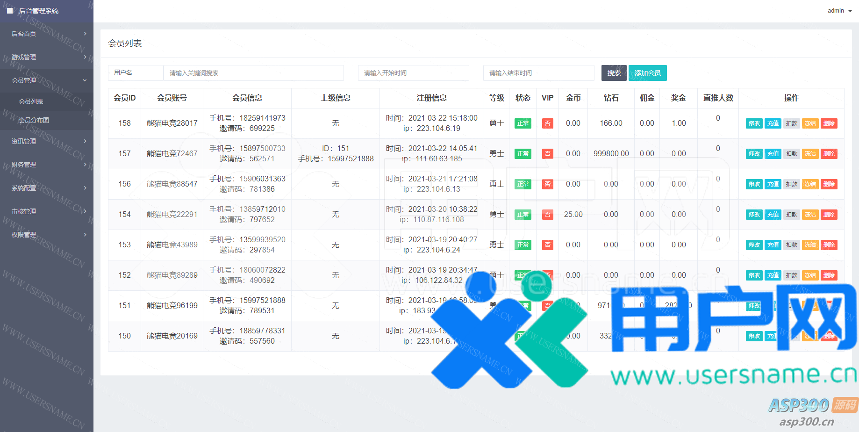
Task: Click the 后台管理系统 logo icon
Action: click(x=10, y=11)
